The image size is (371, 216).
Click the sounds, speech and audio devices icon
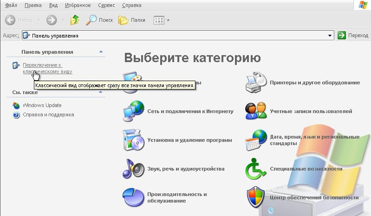pos(133,169)
